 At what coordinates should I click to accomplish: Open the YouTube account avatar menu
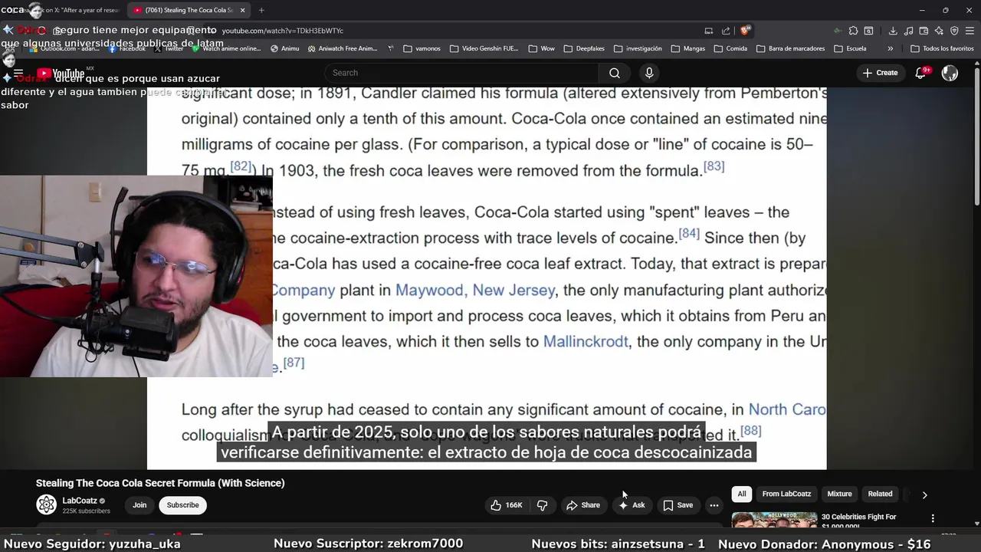[950, 73]
